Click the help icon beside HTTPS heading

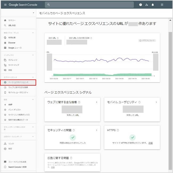(118, 130)
